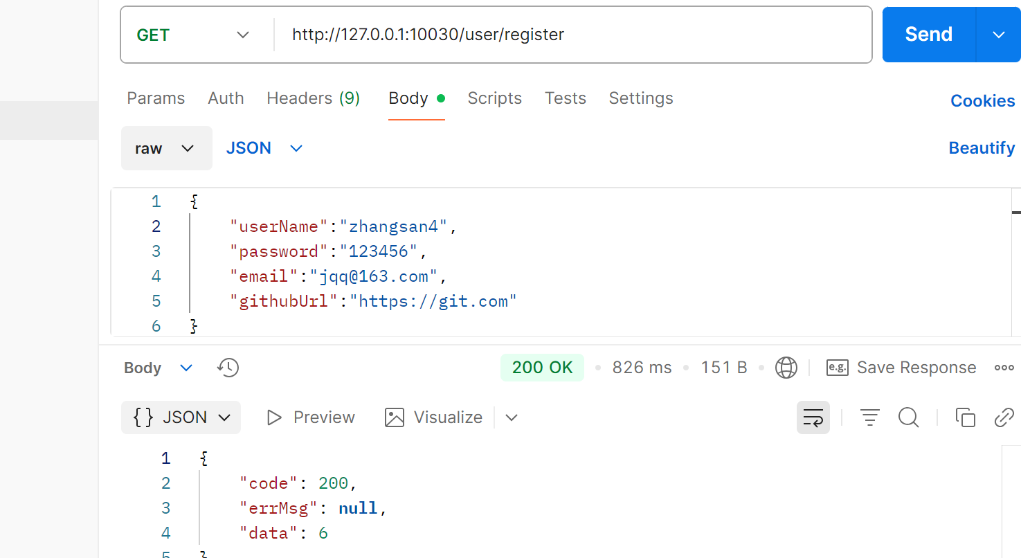This screenshot has width=1021, height=558.
Task: Click the "data" key in response
Action: pos(269,533)
